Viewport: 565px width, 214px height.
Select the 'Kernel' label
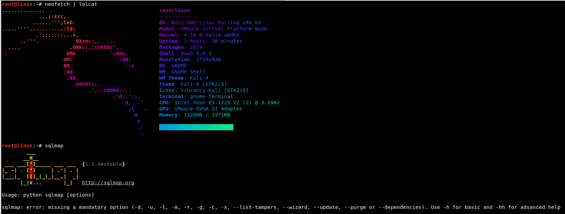(x=168, y=35)
